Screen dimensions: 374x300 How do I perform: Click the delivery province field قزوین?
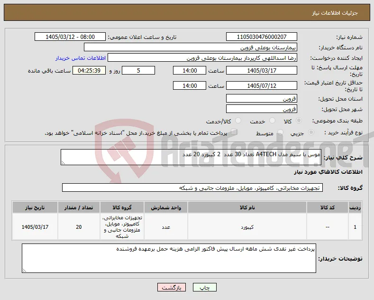tap(261, 98)
